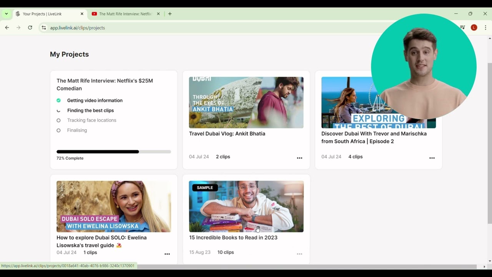This screenshot has width=492, height=277.
Task: Open site information icon in address bar
Action: pyautogui.click(x=44, y=28)
